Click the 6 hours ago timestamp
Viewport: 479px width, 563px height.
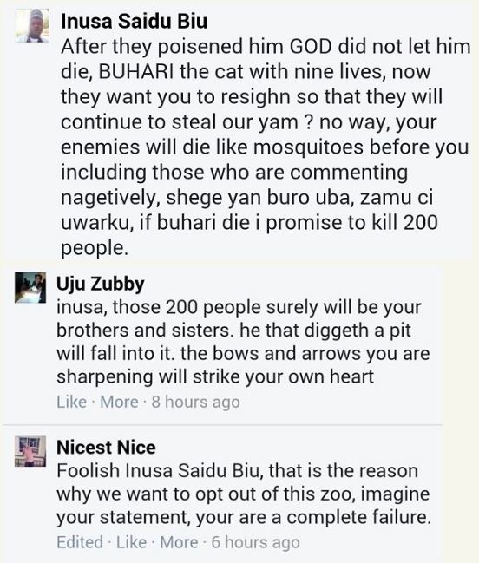pyautogui.click(x=255, y=542)
